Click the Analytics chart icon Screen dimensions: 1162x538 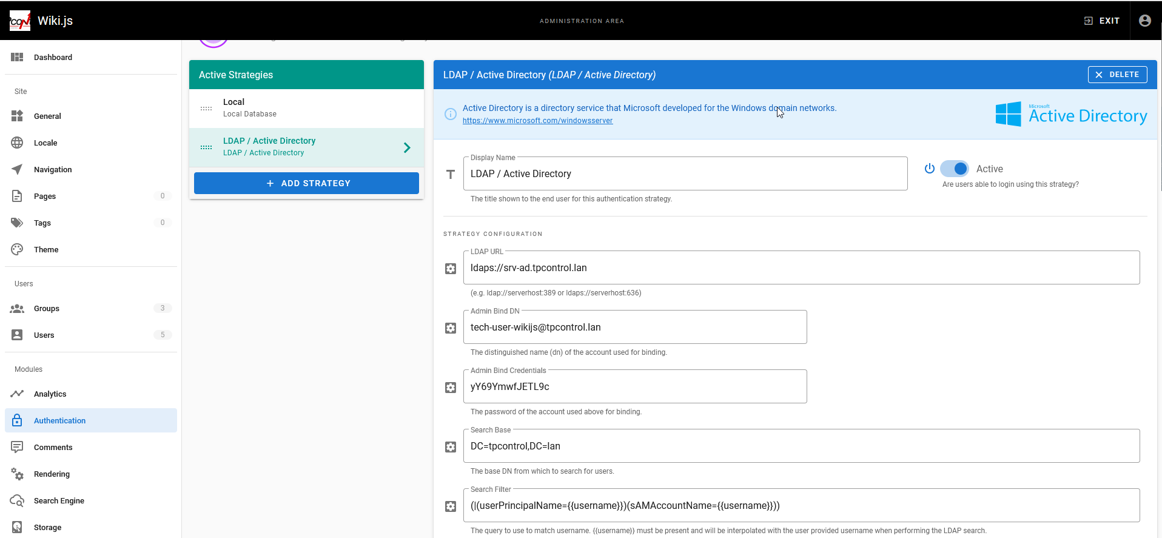17,394
